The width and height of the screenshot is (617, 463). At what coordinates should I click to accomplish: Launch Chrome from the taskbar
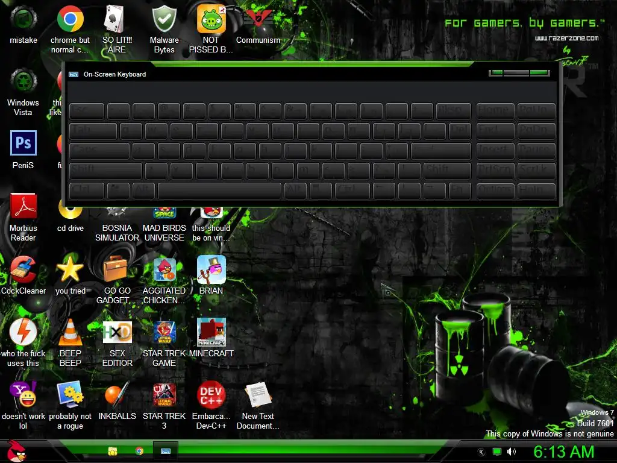139,451
